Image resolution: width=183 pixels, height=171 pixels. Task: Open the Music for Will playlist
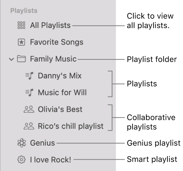tap(62, 92)
